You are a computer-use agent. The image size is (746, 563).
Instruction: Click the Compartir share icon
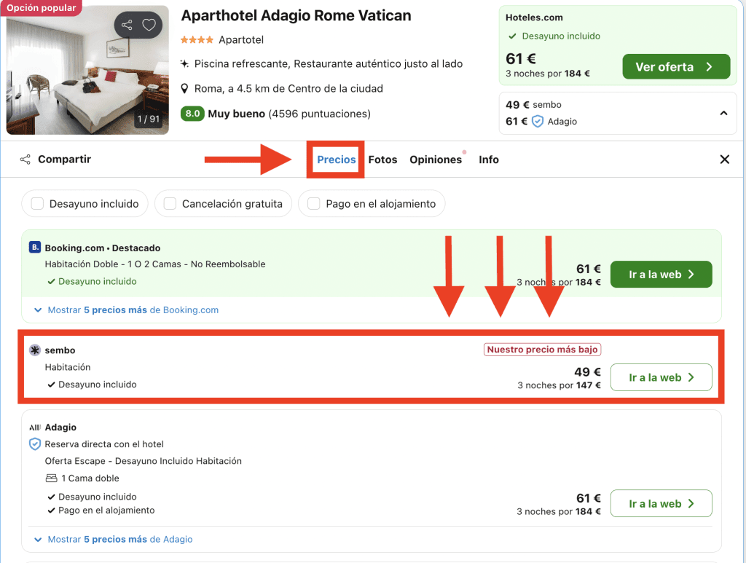(25, 160)
